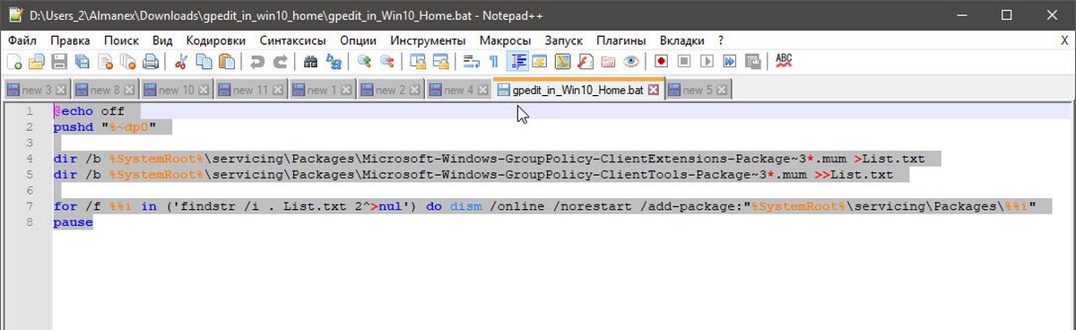Click line number 7 in margin
The image size is (1076, 330).
30,206
